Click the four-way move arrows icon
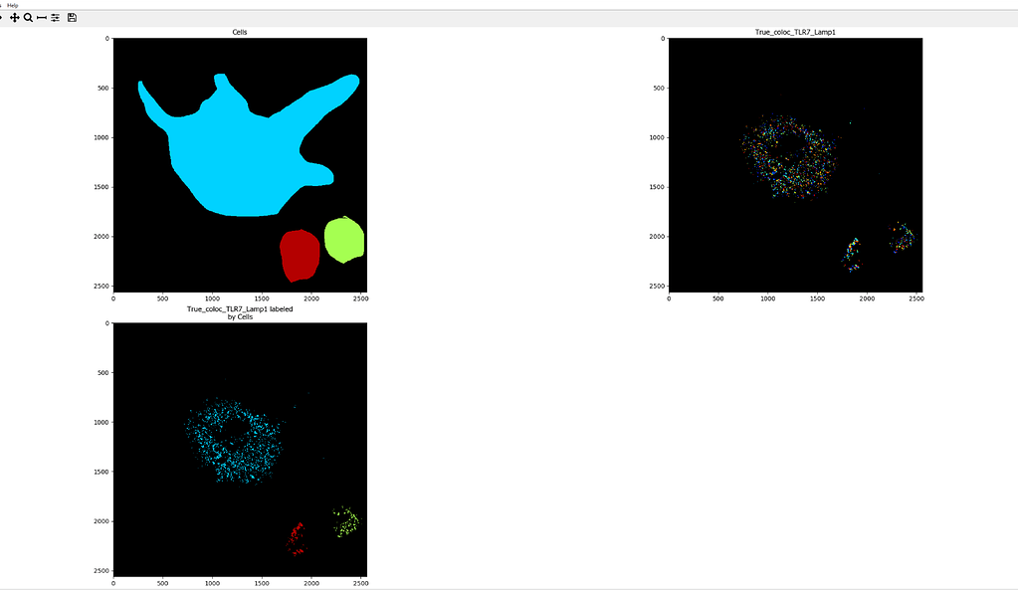Image resolution: width=1018 pixels, height=590 pixels. [x=15, y=17]
